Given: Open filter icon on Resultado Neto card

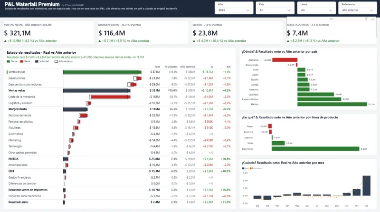Looking at the screenshot, I should pos(366,19).
